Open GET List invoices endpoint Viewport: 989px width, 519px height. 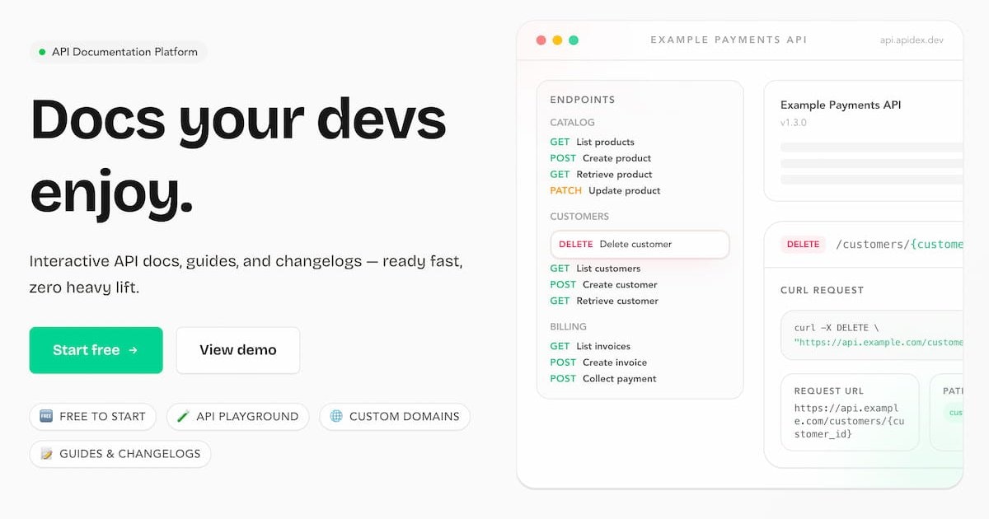tap(590, 346)
